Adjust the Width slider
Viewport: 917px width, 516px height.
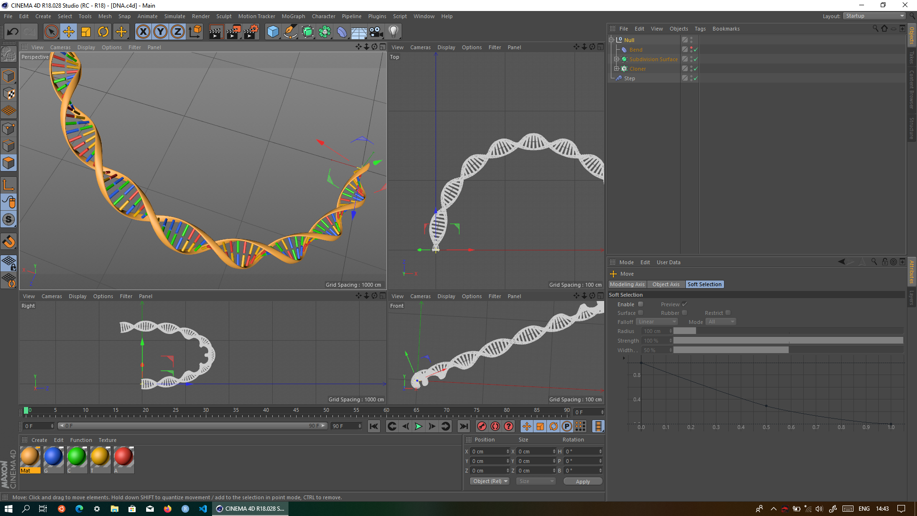click(788, 350)
